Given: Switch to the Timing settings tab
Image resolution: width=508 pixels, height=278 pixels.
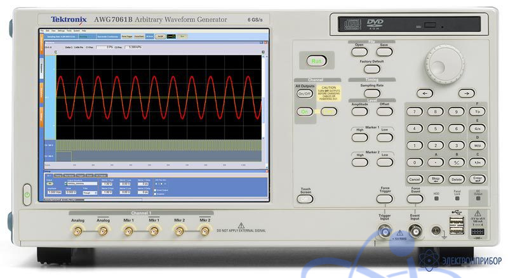Looking at the screenshot, I should pos(58,175).
